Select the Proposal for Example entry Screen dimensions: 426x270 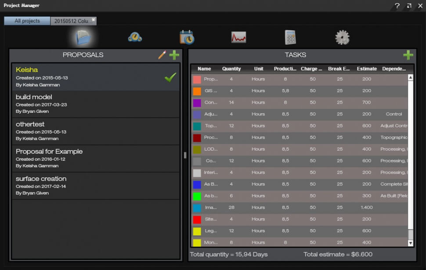[x=96, y=159]
